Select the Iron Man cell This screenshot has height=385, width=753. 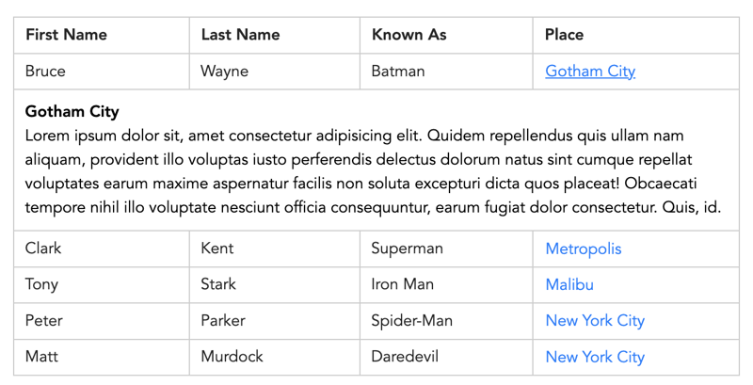pos(446,284)
